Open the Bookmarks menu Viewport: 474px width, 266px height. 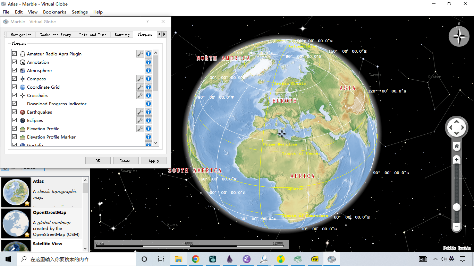[54, 12]
